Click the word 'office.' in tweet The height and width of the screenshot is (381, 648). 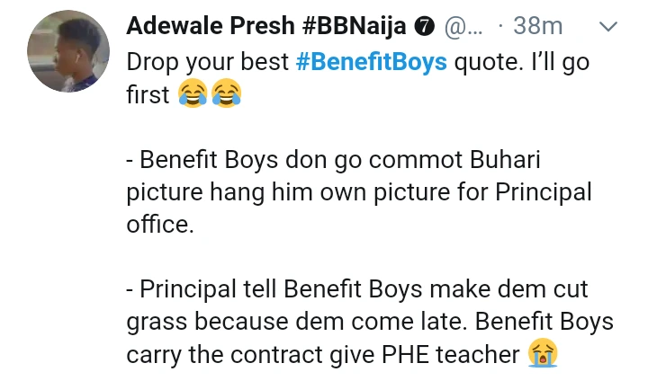[160, 224]
